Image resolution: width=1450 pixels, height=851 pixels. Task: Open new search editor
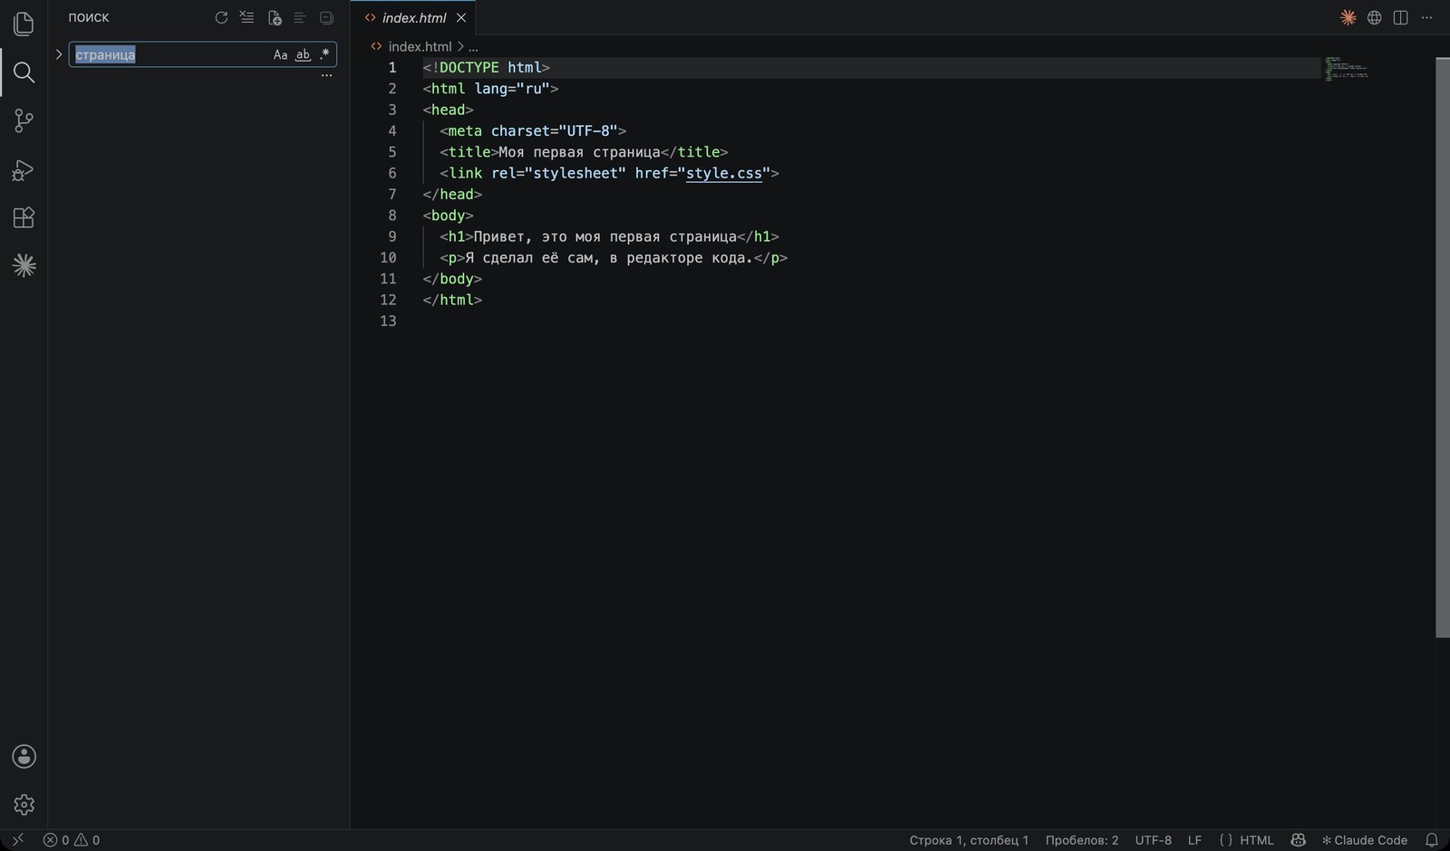point(275,18)
